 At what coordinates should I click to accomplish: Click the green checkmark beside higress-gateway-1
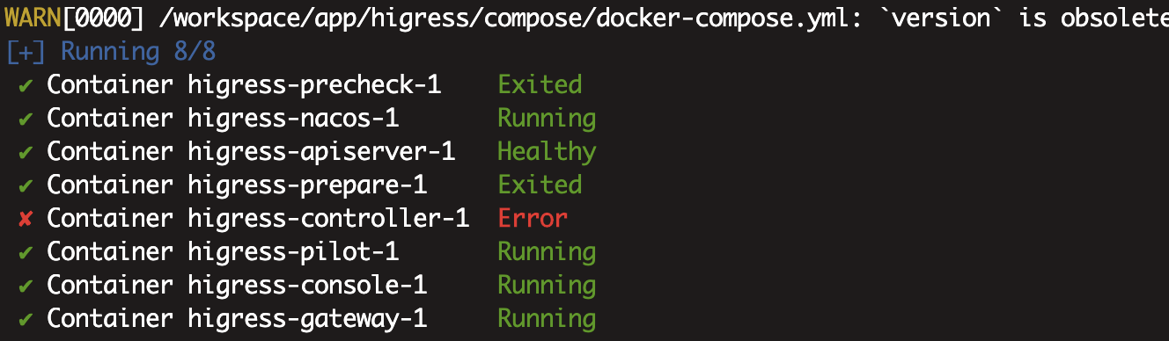point(26,319)
